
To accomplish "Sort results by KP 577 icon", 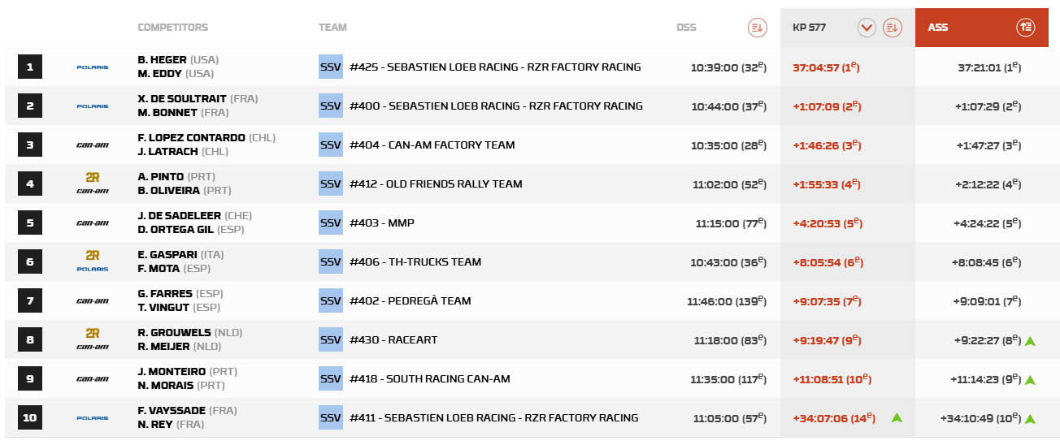I will pyautogui.click(x=892, y=28).
